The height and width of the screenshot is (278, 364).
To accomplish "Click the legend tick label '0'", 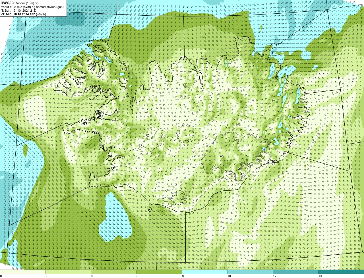I will pyautogui.click(x=1, y=276).
